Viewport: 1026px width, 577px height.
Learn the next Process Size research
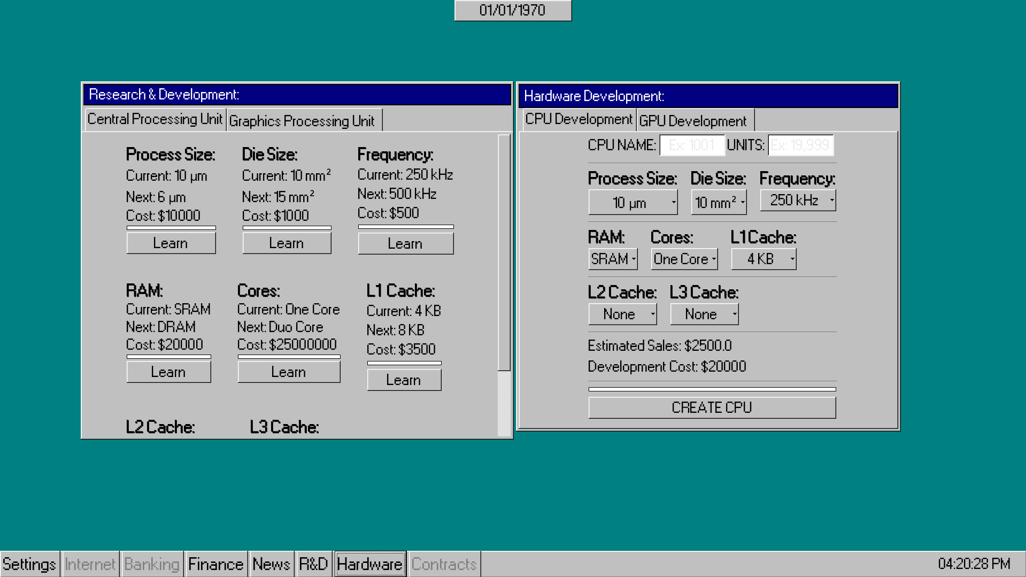pyautogui.click(x=171, y=243)
